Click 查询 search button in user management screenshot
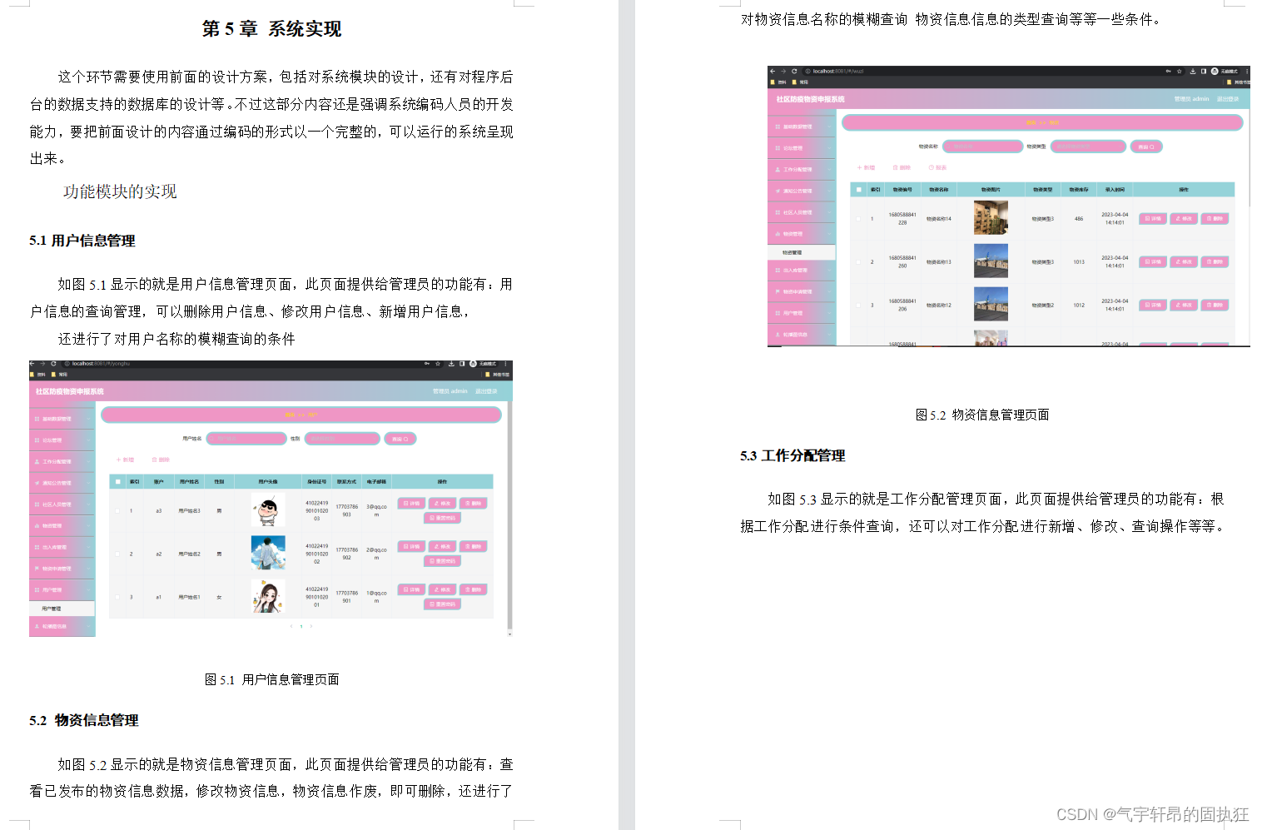Viewport: 1262px width, 830px height. (400, 439)
